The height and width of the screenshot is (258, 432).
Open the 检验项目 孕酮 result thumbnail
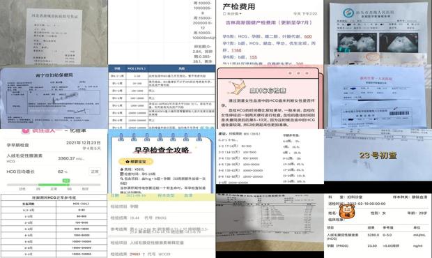tap(162, 226)
